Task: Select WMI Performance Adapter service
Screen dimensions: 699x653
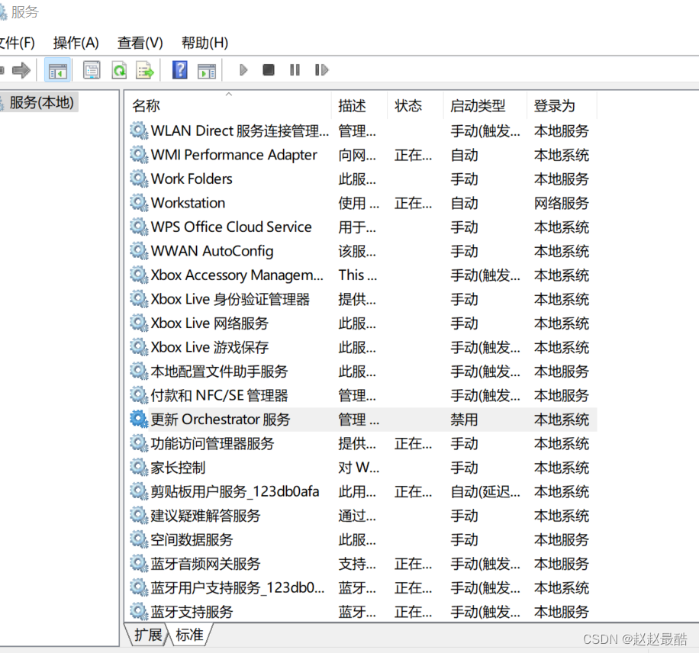Action: [x=234, y=155]
